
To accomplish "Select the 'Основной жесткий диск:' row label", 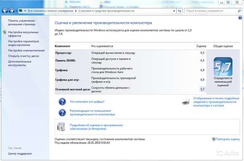I will (73, 89).
